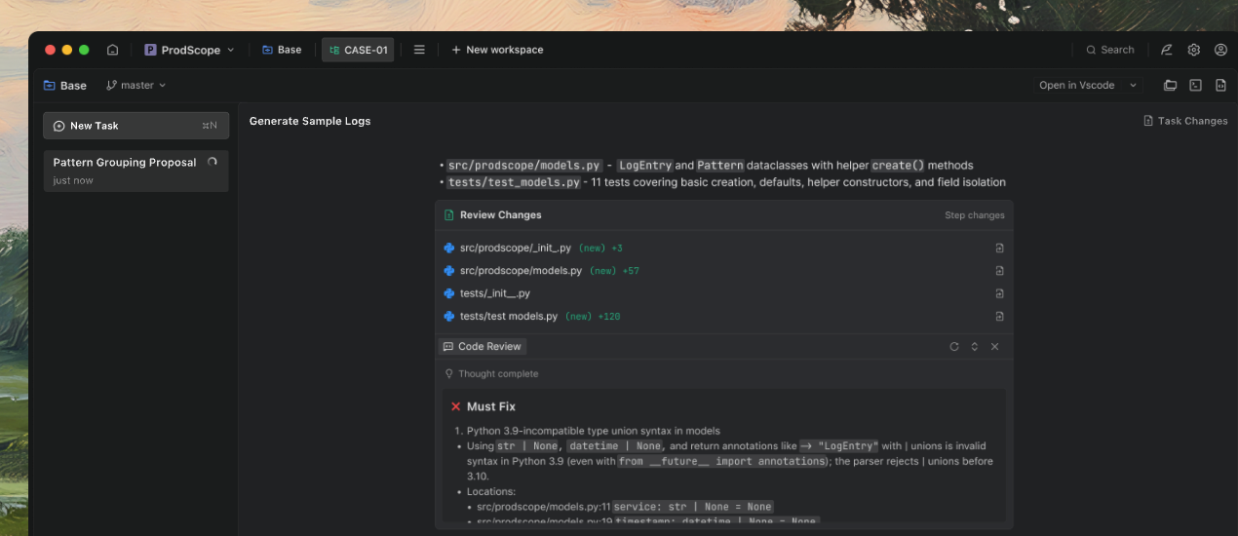The image size is (1238, 536).
Task: Click the Base folder label in subheader
Action: pyautogui.click(x=64, y=85)
